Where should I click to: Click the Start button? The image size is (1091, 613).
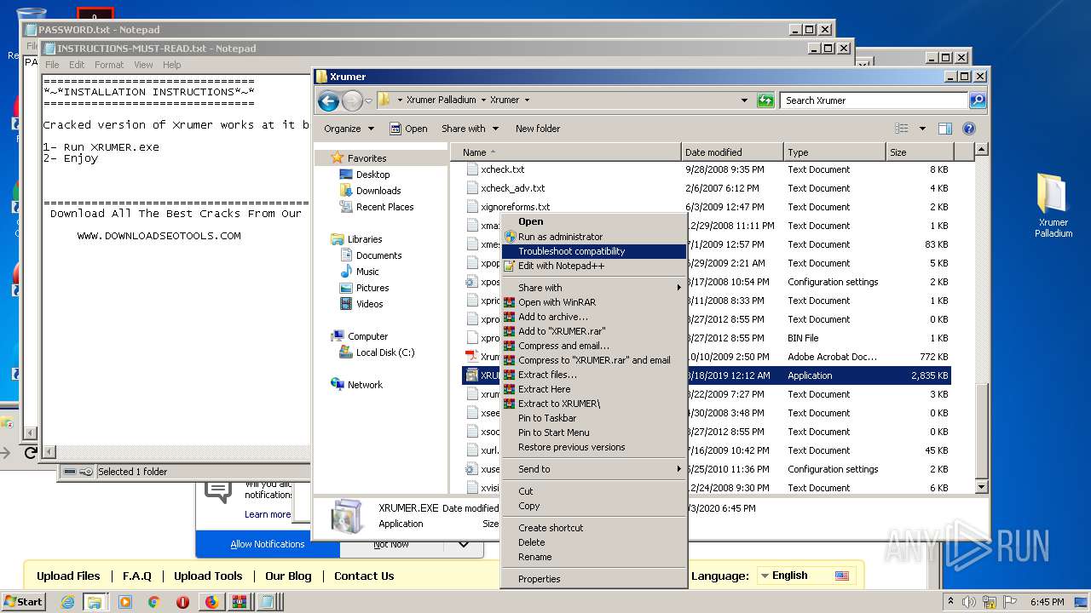[x=25, y=602]
